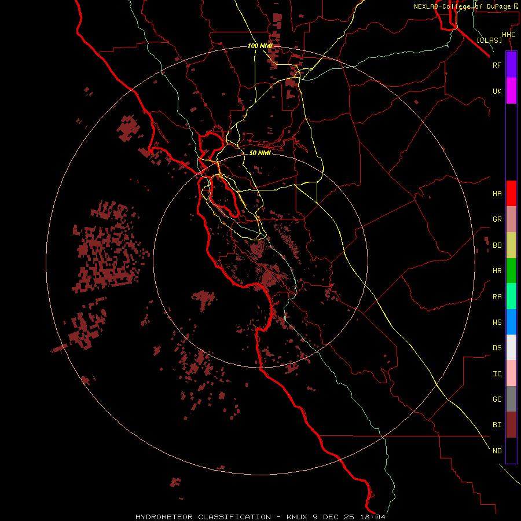This screenshot has height=521, width=521.
Task: Click the [CLAS] label text
Action: click(489, 40)
